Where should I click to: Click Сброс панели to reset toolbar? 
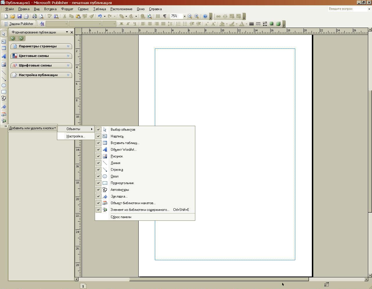(121, 217)
